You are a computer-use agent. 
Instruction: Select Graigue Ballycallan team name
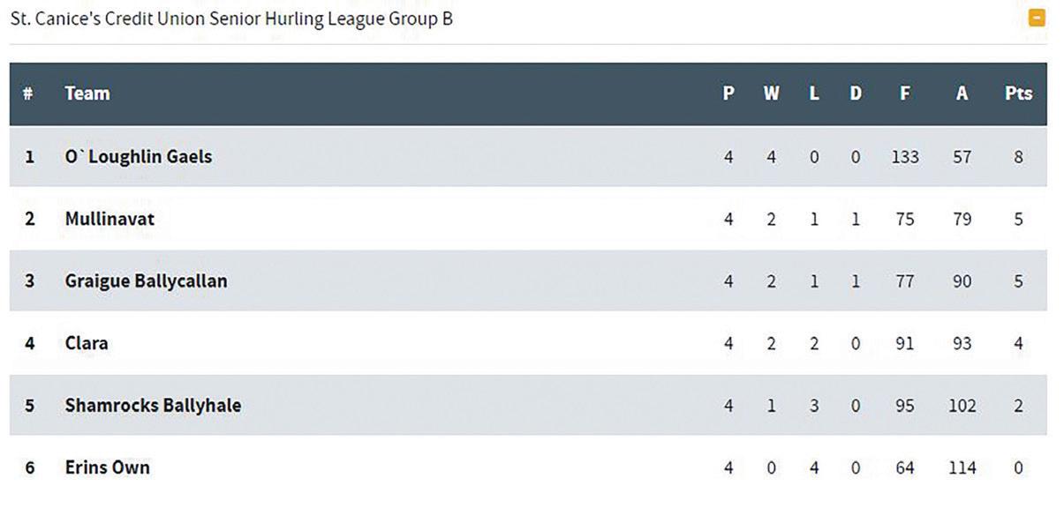click(146, 281)
